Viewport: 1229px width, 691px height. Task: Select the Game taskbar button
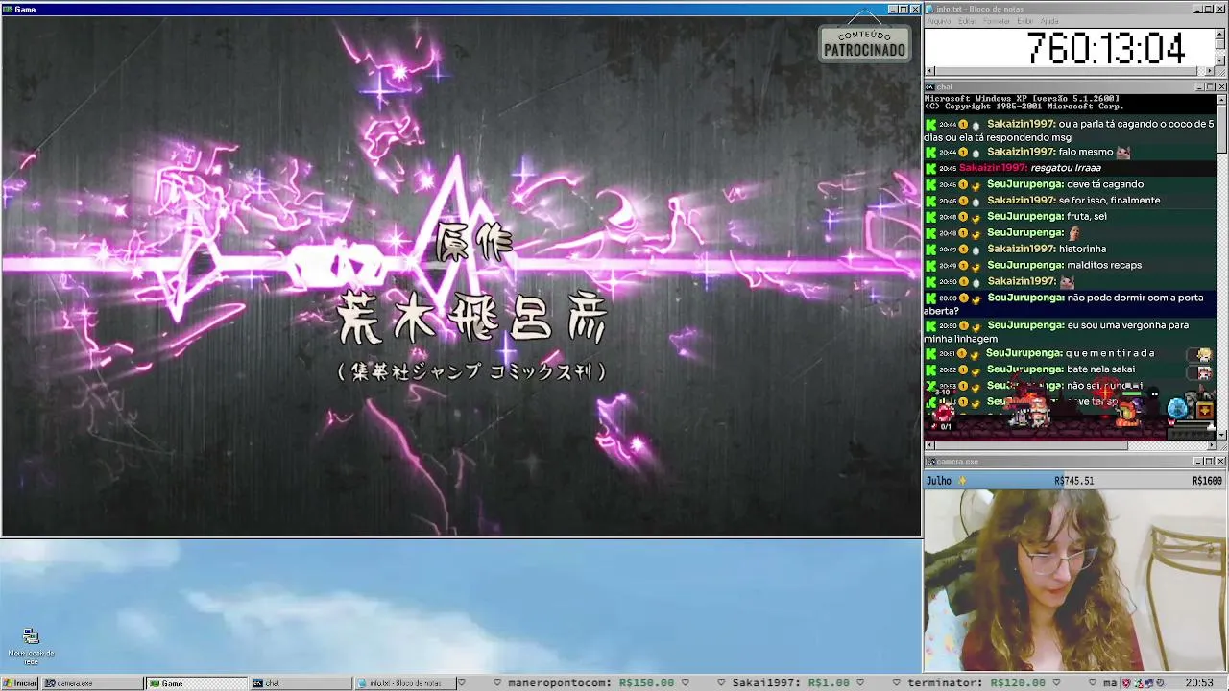coord(197,683)
